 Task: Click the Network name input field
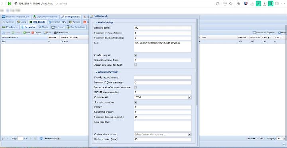pyautogui.click(x=163, y=28)
